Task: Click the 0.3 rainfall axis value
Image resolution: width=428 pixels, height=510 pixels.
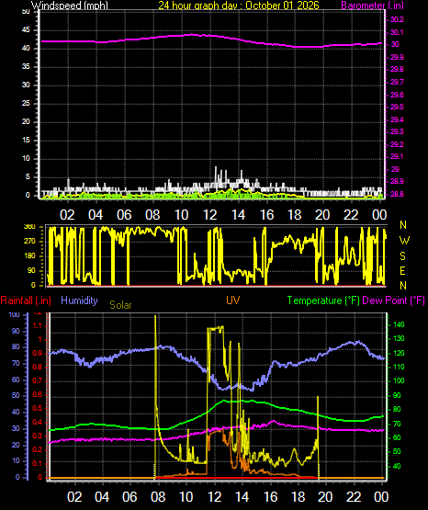Action: point(37,436)
